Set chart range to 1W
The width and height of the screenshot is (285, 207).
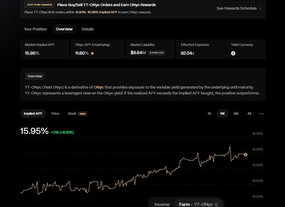tap(223, 114)
